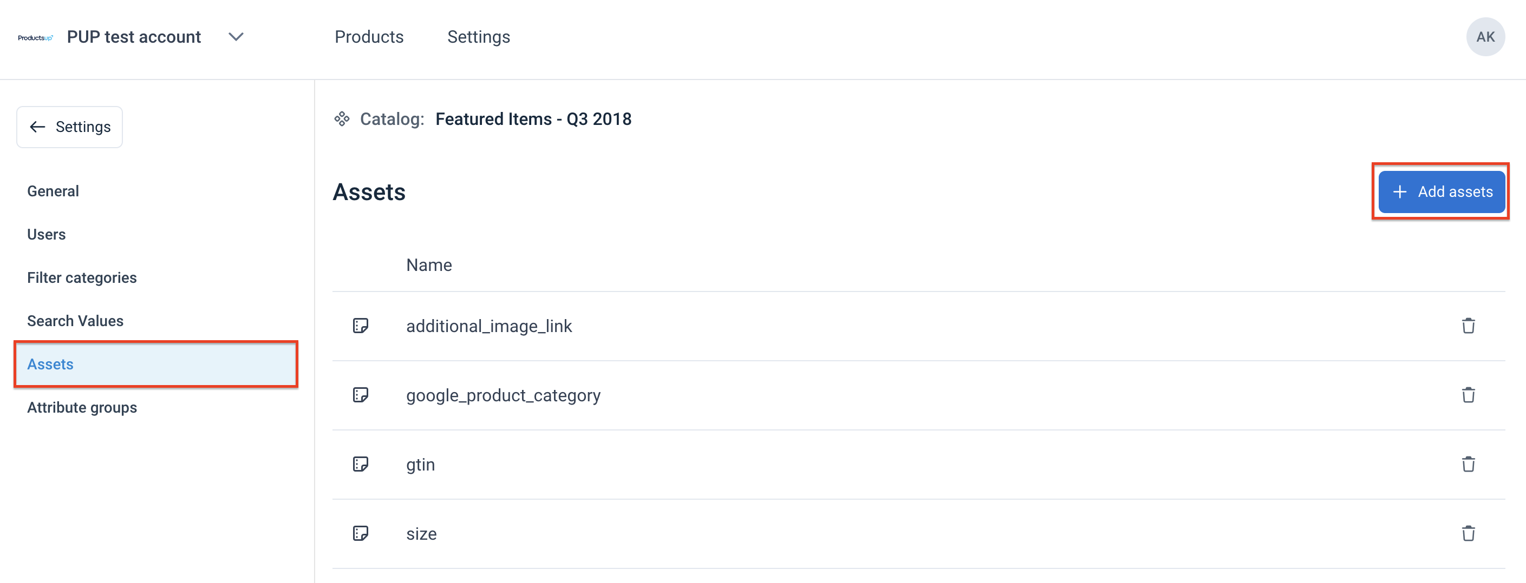Click the asset icon beside google_product_category
Image resolution: width=1526 pixels, height=583 pixels.
coord(361,395)
